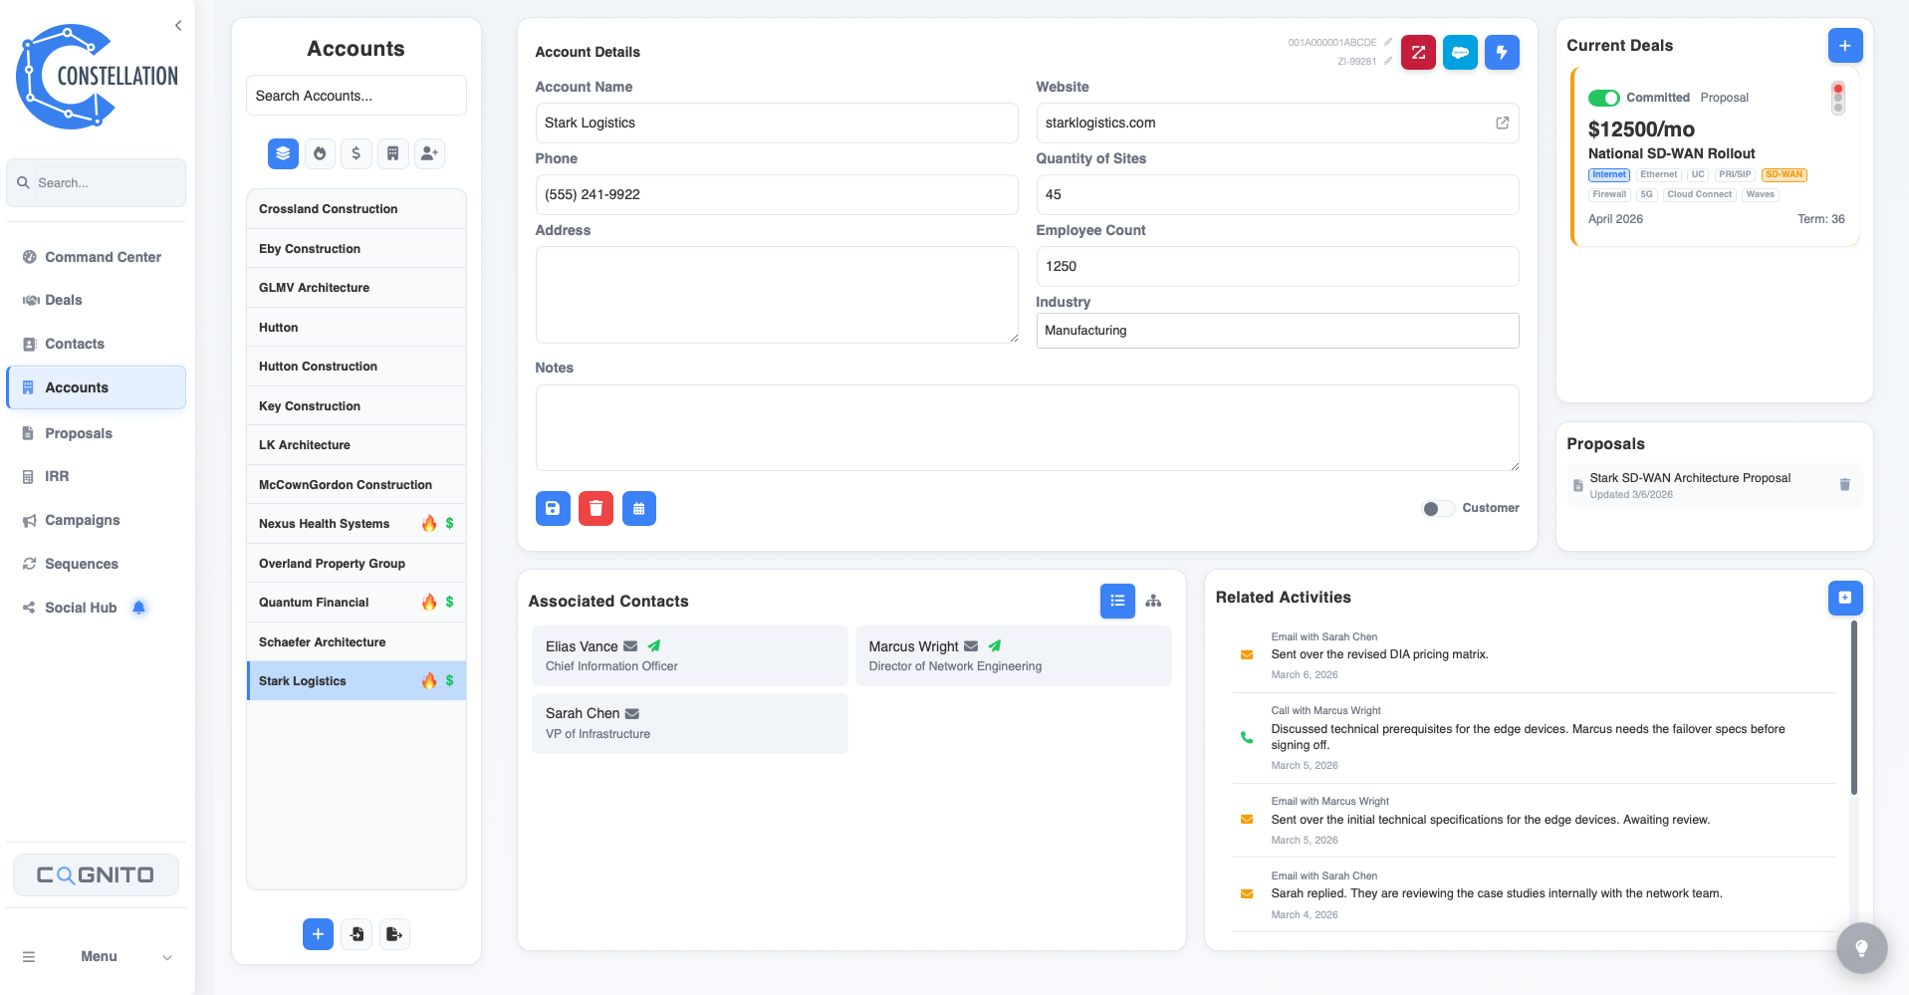Open the Command Center page

(x=103, y=256)
